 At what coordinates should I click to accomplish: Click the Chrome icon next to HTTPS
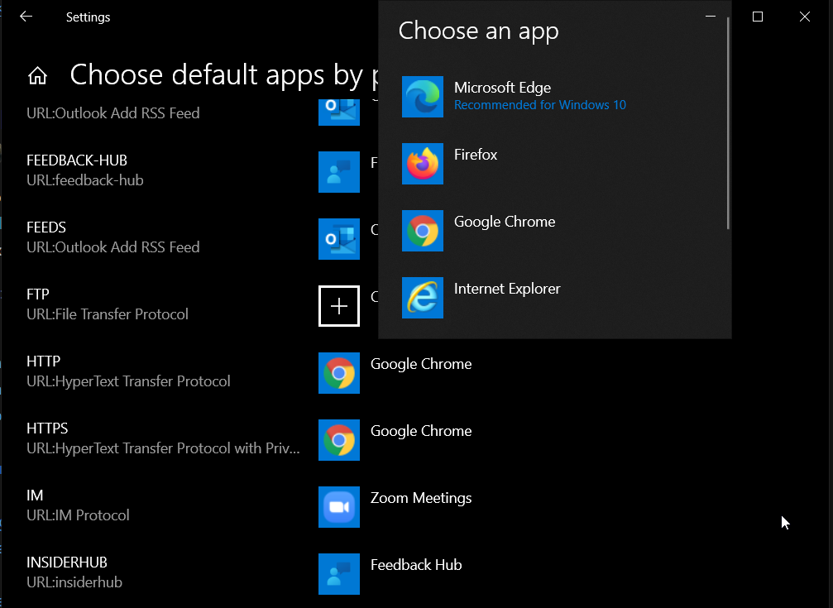pos(339,440)
